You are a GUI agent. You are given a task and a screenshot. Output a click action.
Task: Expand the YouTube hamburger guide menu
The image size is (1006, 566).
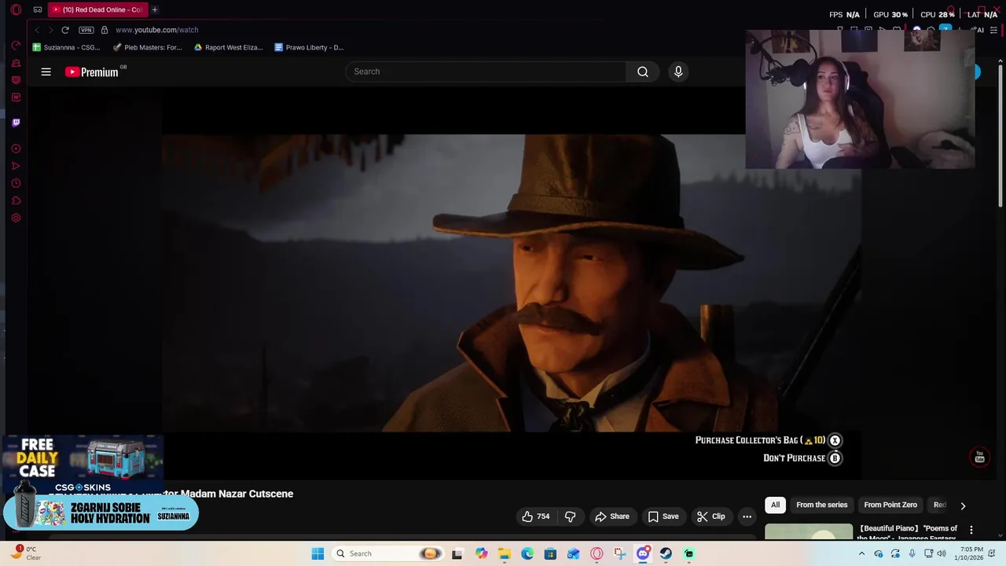tap(46, 72)
